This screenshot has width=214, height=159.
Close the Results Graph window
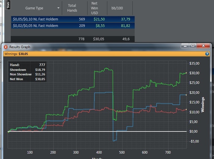(x=203, y=46)
